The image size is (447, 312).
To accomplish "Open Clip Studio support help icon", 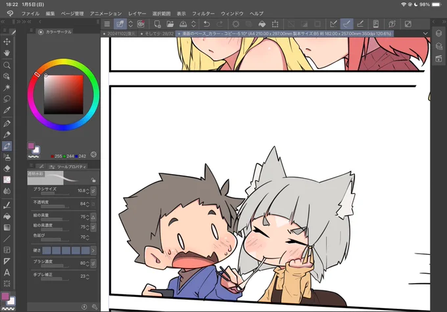I will pyautogui.click(x=392, y=24).
